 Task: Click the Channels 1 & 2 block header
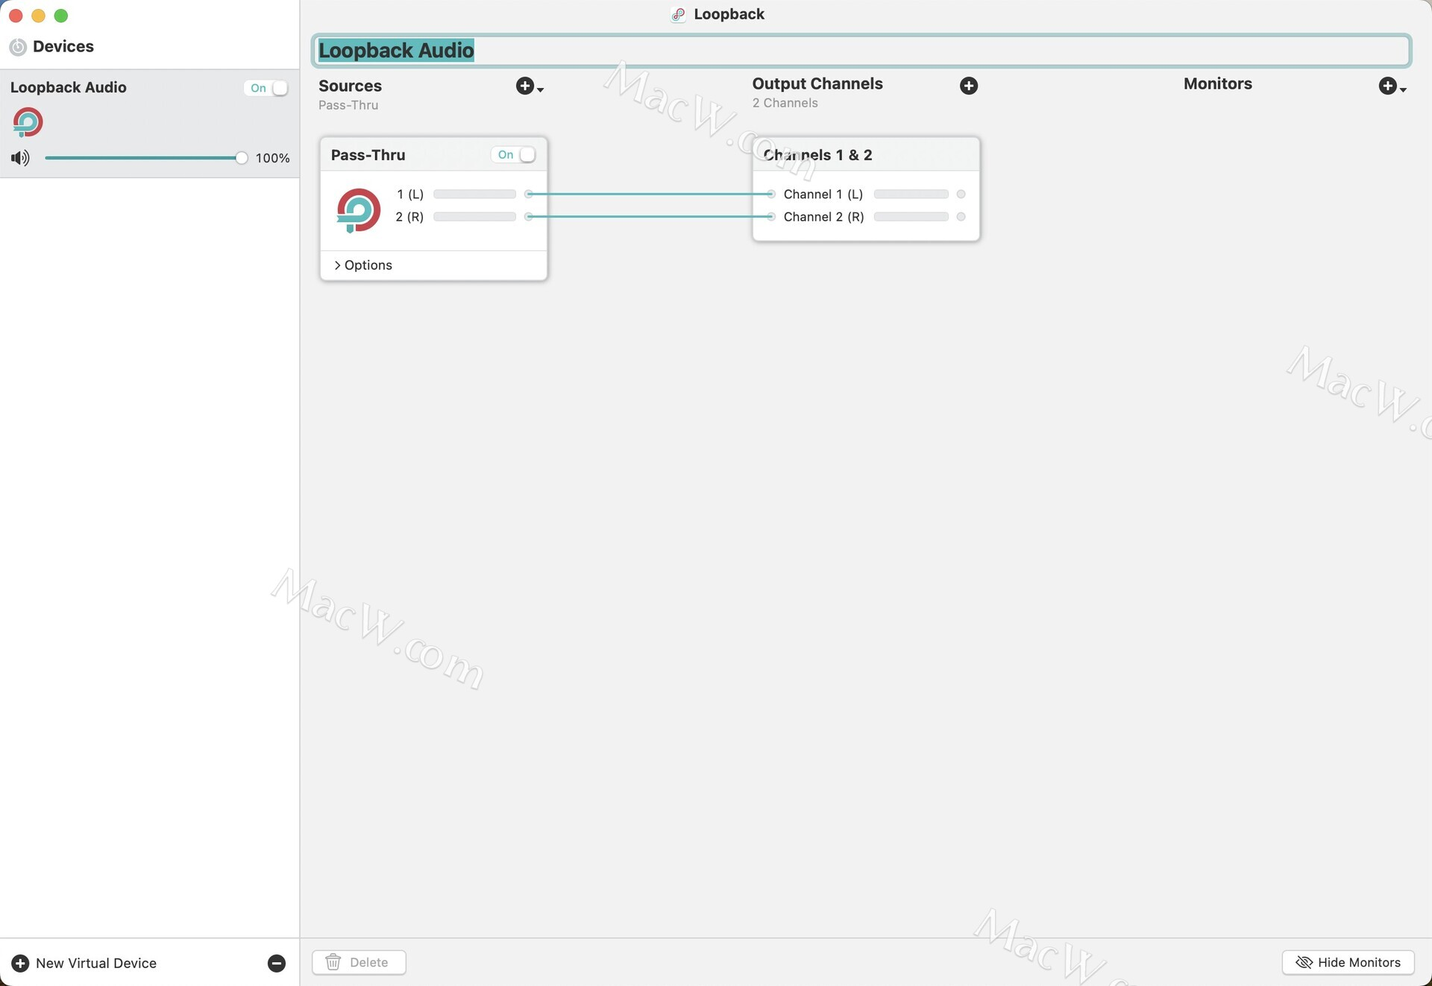[866, 154]
